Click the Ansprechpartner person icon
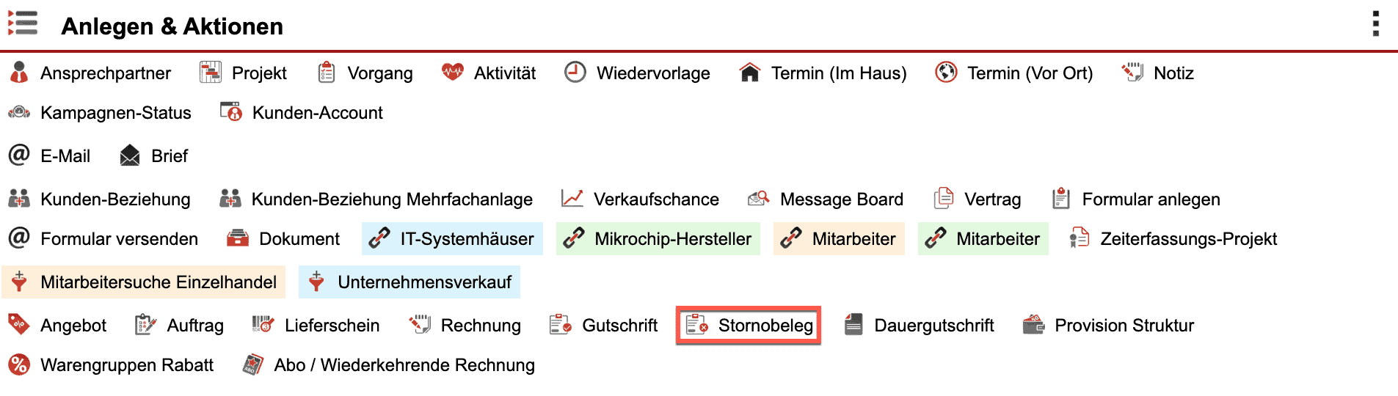The height and width of the screenshot is (396, 1398). (20, 73)
